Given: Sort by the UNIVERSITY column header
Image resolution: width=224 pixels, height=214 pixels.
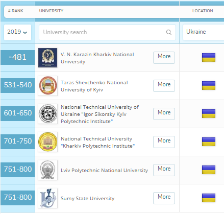Looking at the screenshot, I should point(51,11).
